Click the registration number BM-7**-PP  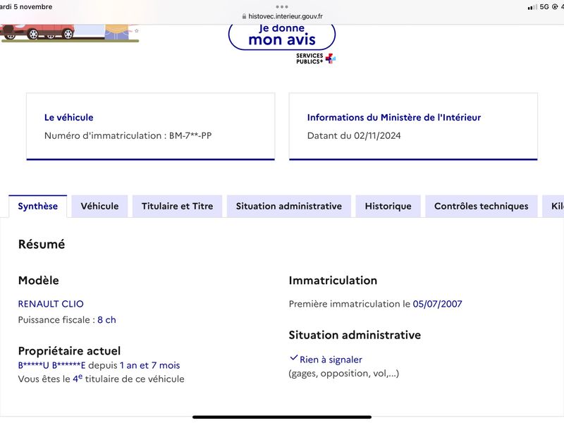pyautogui.click(x=190, y=135)
